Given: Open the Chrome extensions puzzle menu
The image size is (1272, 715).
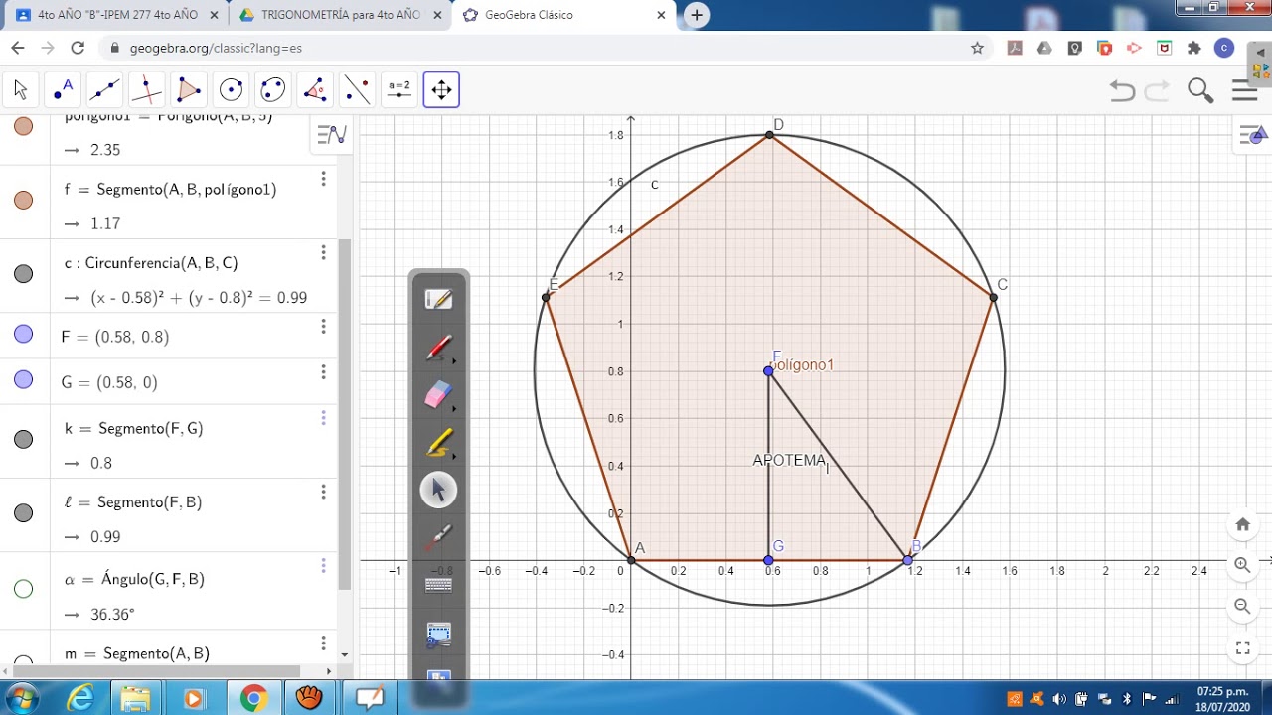Looking at the screenshot, I should [x=1193, y=48].
